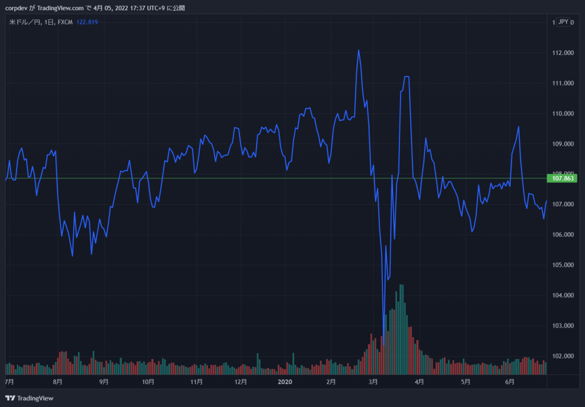Click the published-by corpdev header text
This screenshot has height=407, width=585.
95,8
